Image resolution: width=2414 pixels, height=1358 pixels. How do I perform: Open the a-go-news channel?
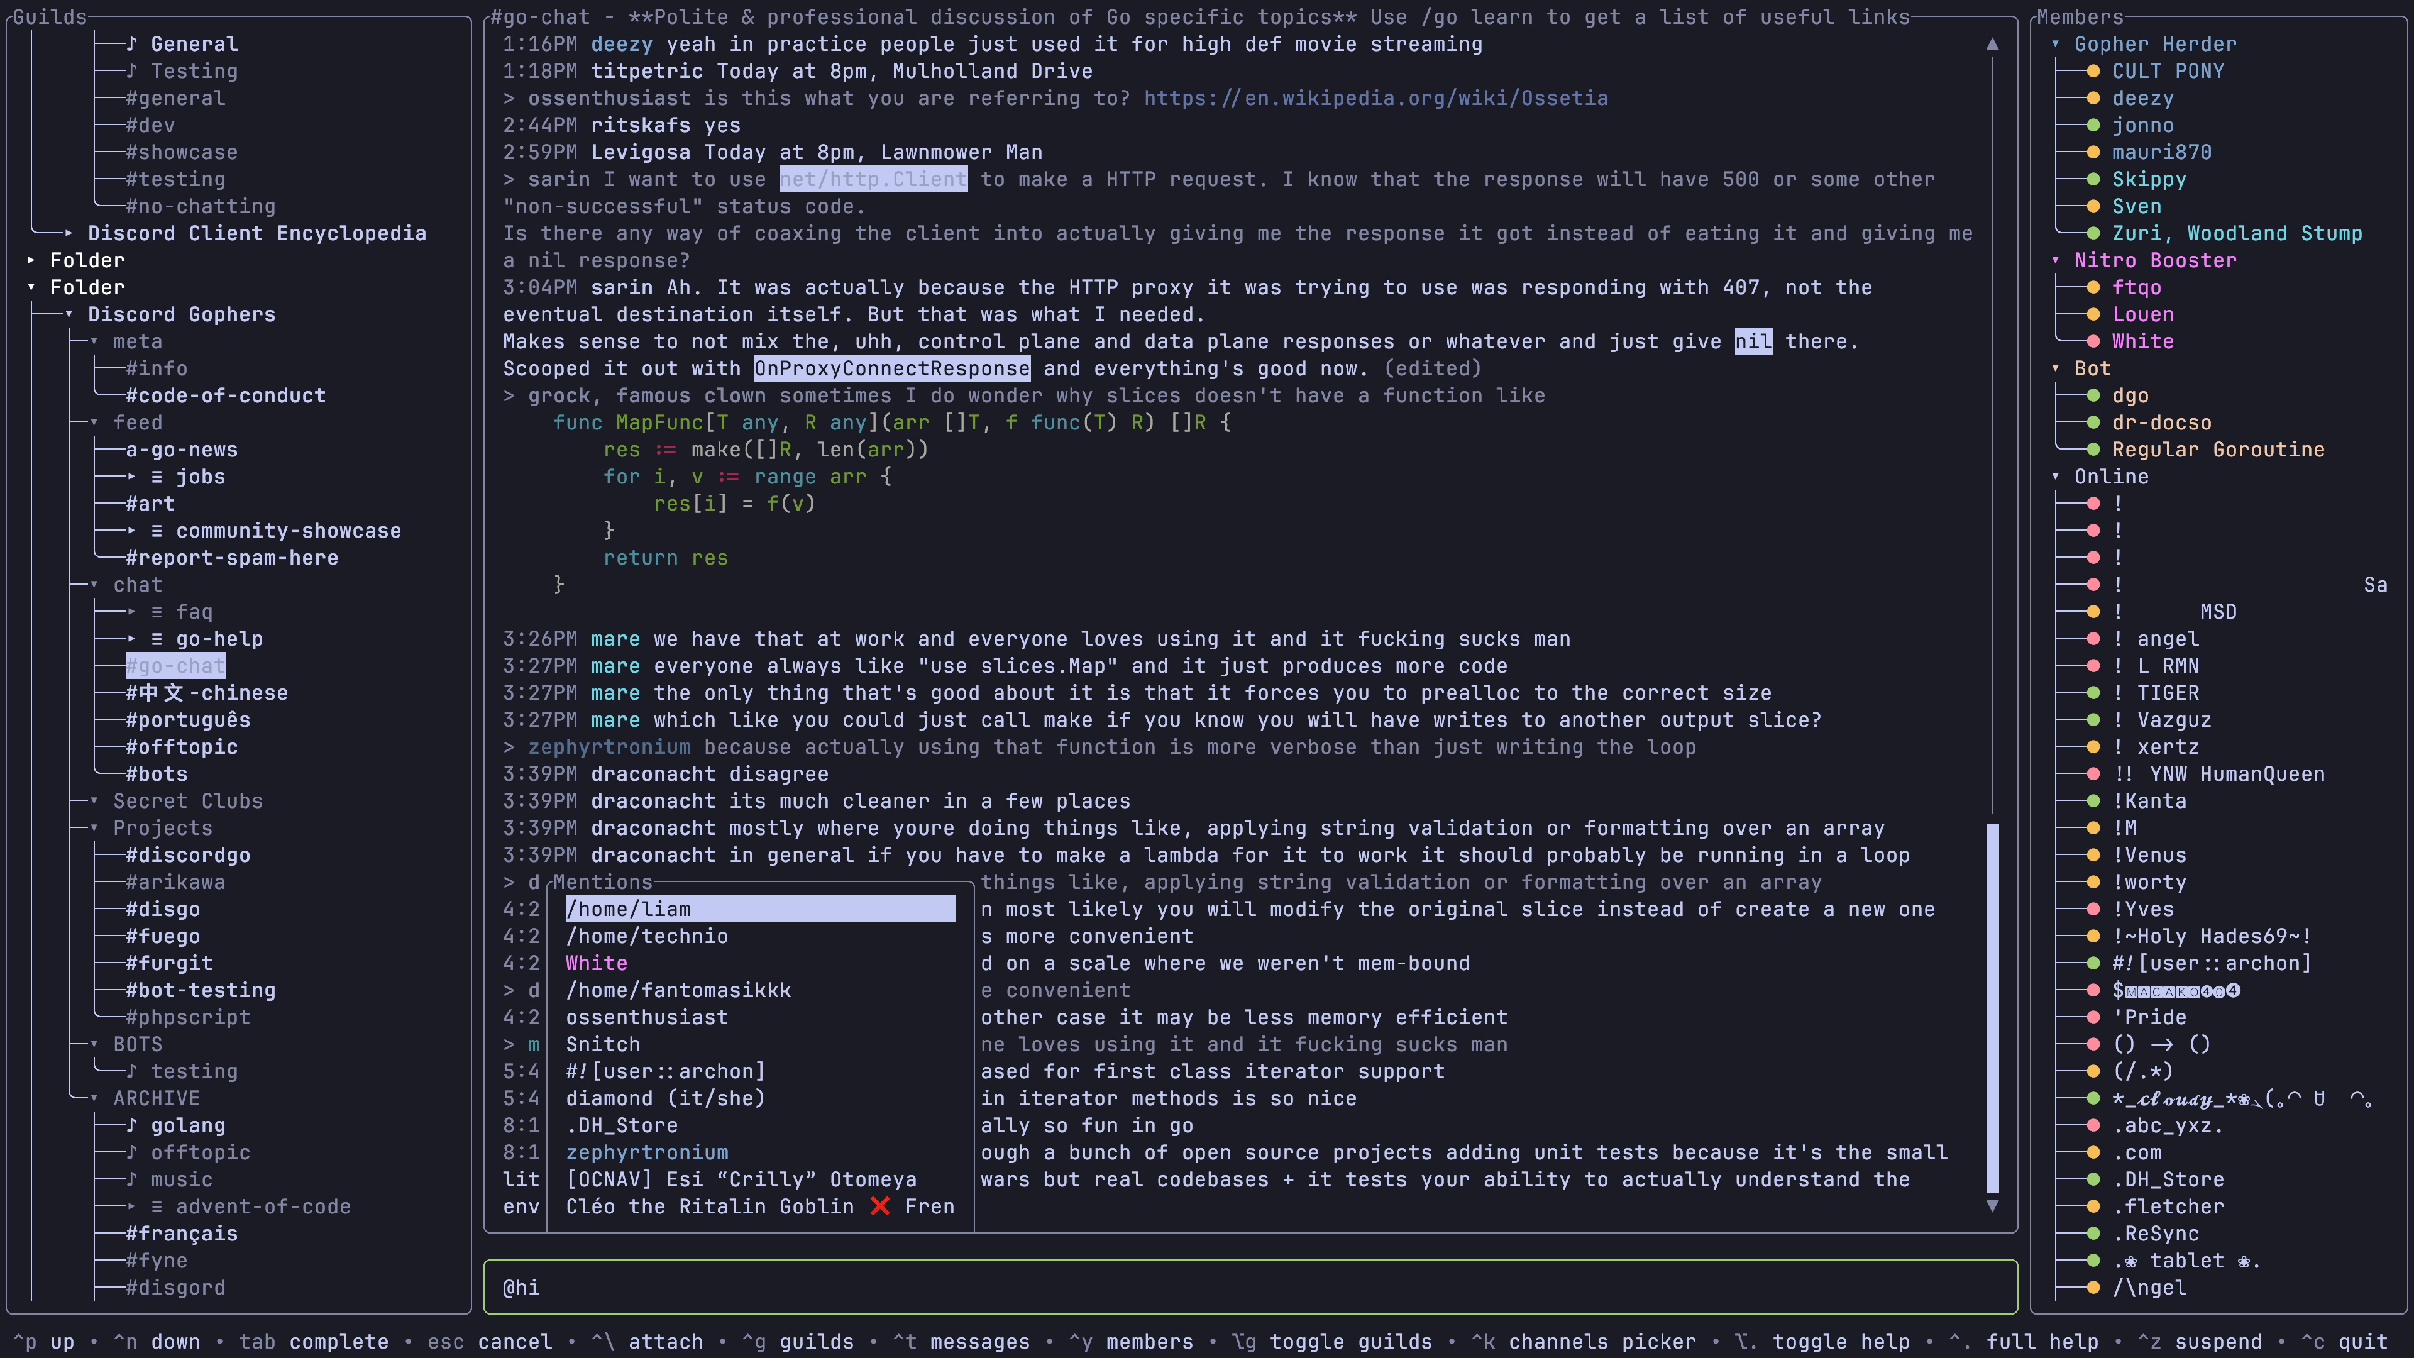182,450
